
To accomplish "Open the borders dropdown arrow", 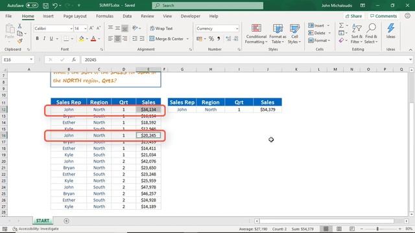I will pyautogui.click(x=72, y=39).
